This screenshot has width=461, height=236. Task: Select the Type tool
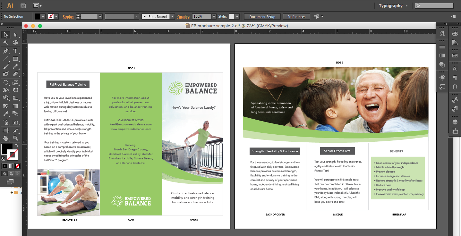click(x=15, y=51)
